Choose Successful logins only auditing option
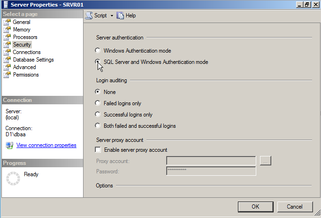321x218 pixels. coord(98,115)
